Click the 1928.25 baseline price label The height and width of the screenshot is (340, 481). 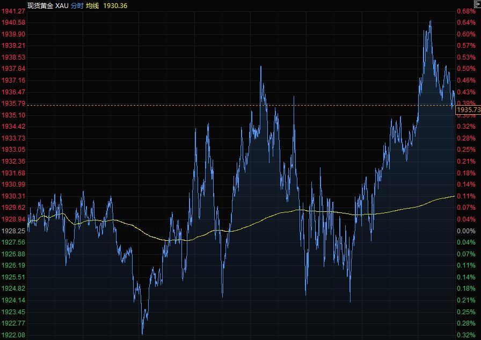pos(13,231)
